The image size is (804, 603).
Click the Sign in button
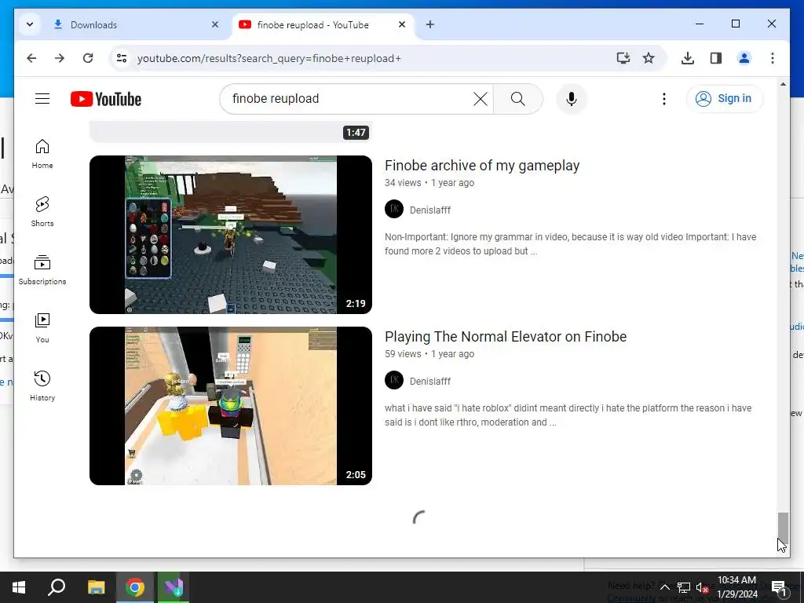(x=724, y=98)
